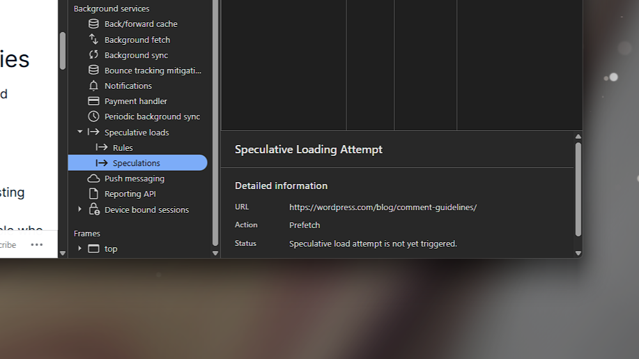
Task: Click details pane scroll up arrow
Action: tap(578, 137)
